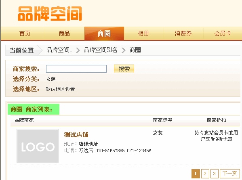This screenshot has height=180, width=242.
Task: Choose 默认地区设置 region option
Action: pyautogui.click(x=60, y=89)
